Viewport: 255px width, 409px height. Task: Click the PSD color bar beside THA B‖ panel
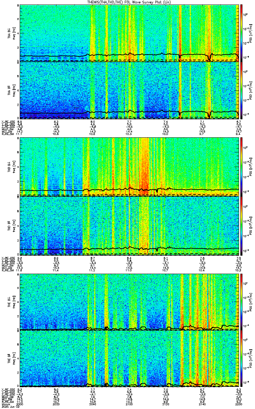pos(241,90)
